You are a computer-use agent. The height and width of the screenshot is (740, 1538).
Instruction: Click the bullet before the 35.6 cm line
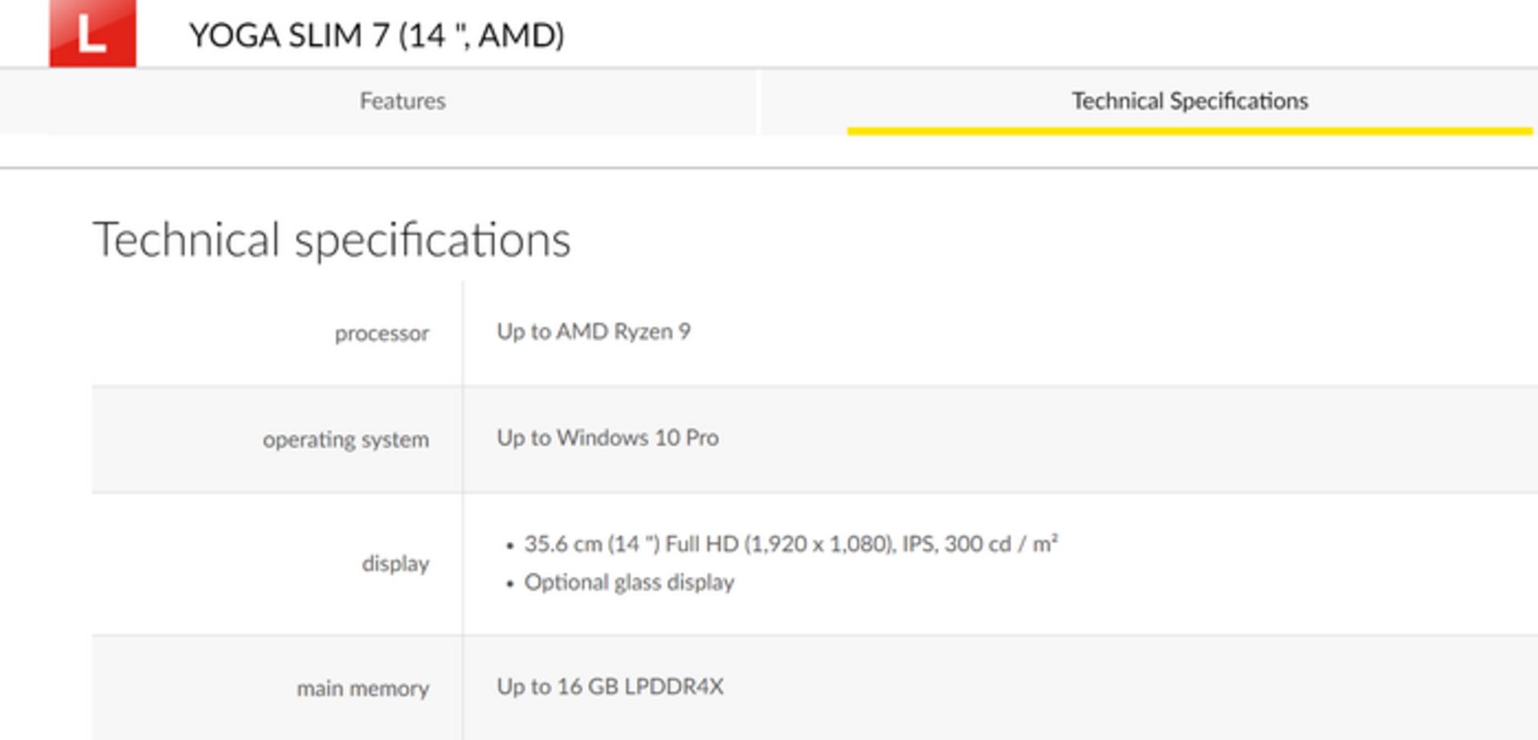[x=509, y=546]
